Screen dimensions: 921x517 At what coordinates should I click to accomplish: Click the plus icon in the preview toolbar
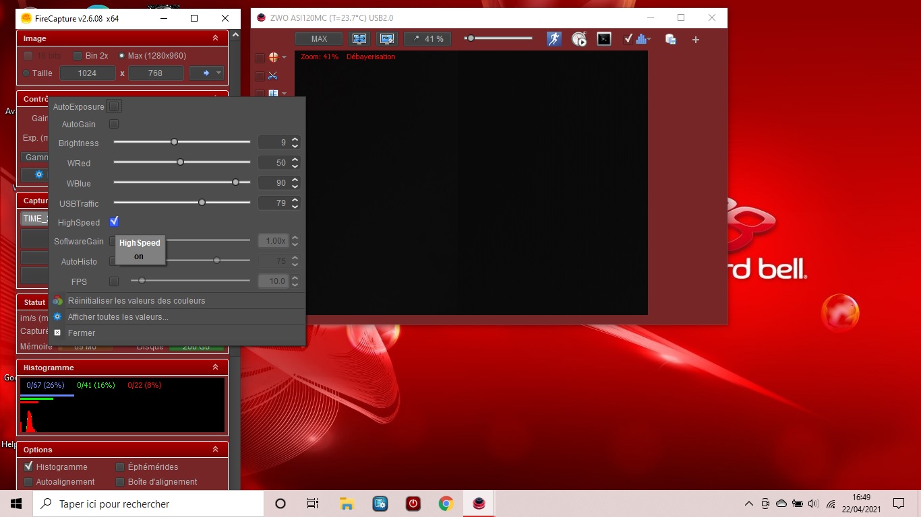pyautogui.click(x=696, y=40)
